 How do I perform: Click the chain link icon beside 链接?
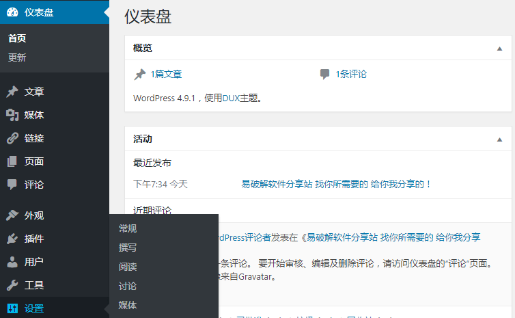pos(12,138)
